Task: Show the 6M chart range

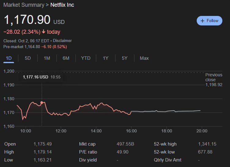Action: tap(66, 58)
